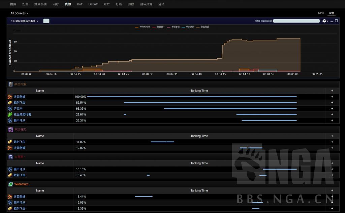The image size is (345, 213).
Task: Click the Wildnature green leaf icon
Action: (x=10, y=184)
